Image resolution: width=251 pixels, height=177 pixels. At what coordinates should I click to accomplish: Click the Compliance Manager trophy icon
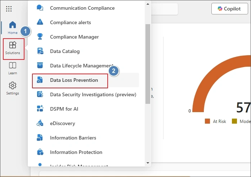pyautogui.click(x=40, y=36)
